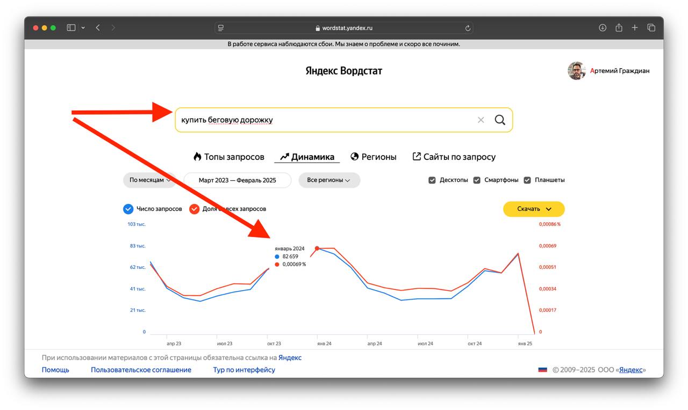Go back with Safari back arrow
The width and height of the screenshot is (688, 410).
tap(98, 28)
